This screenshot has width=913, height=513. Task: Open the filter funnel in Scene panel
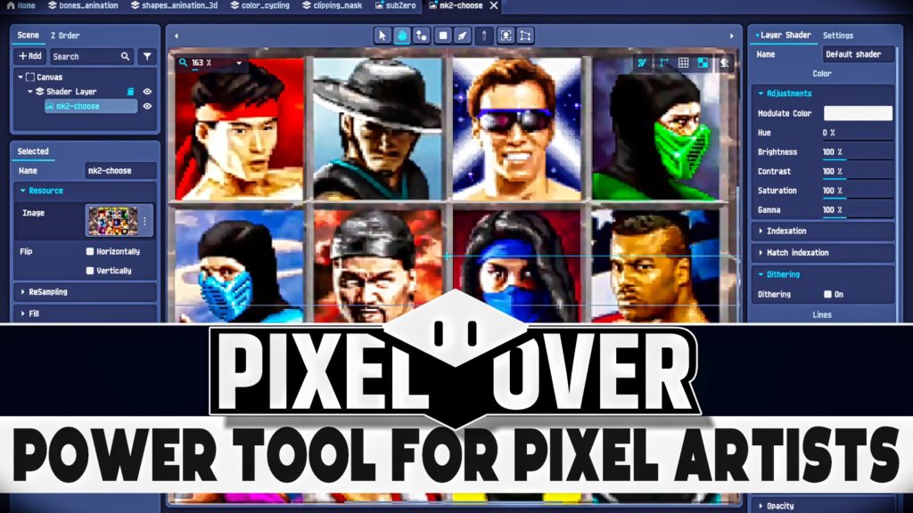[147, 56]
